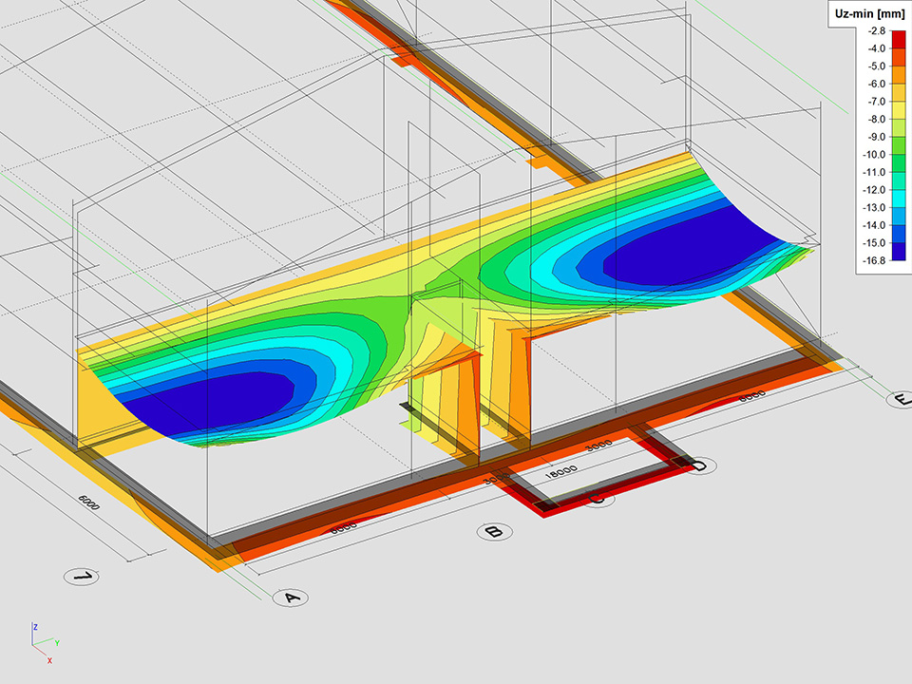Select grid axis bubble E

coord(900,399)
